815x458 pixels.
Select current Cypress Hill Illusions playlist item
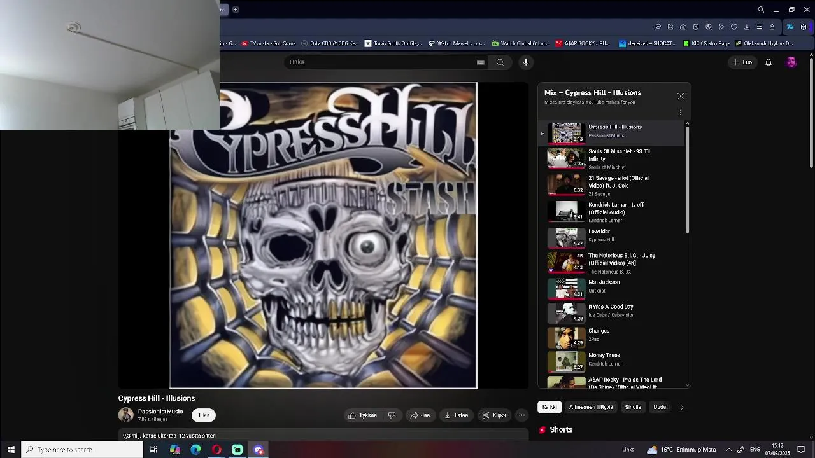611,132
